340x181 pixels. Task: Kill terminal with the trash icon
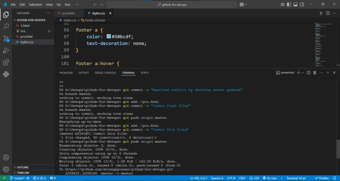tap(314, 73)
